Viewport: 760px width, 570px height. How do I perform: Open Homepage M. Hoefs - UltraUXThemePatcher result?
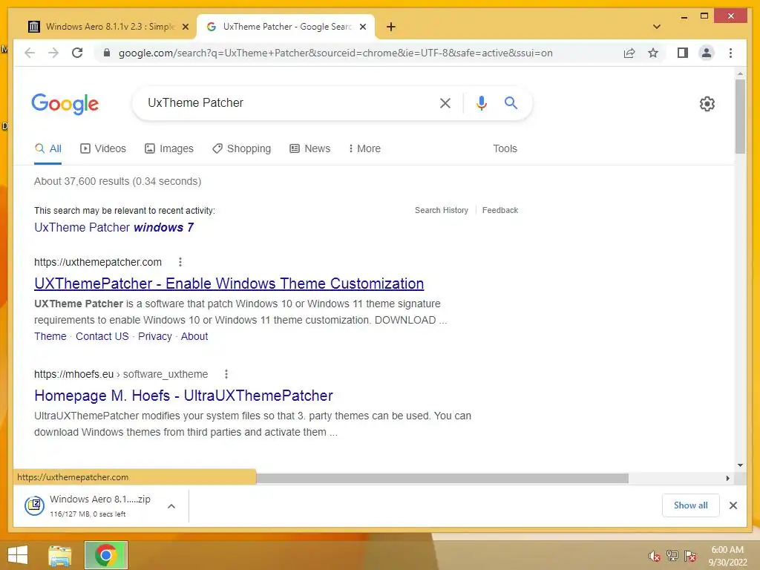(x=184, y=396)
